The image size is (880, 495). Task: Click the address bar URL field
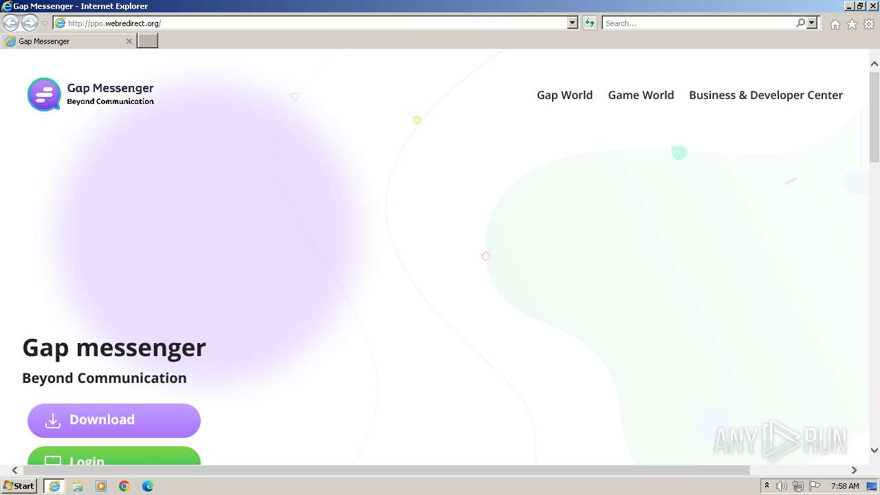(x=310, y=23)
